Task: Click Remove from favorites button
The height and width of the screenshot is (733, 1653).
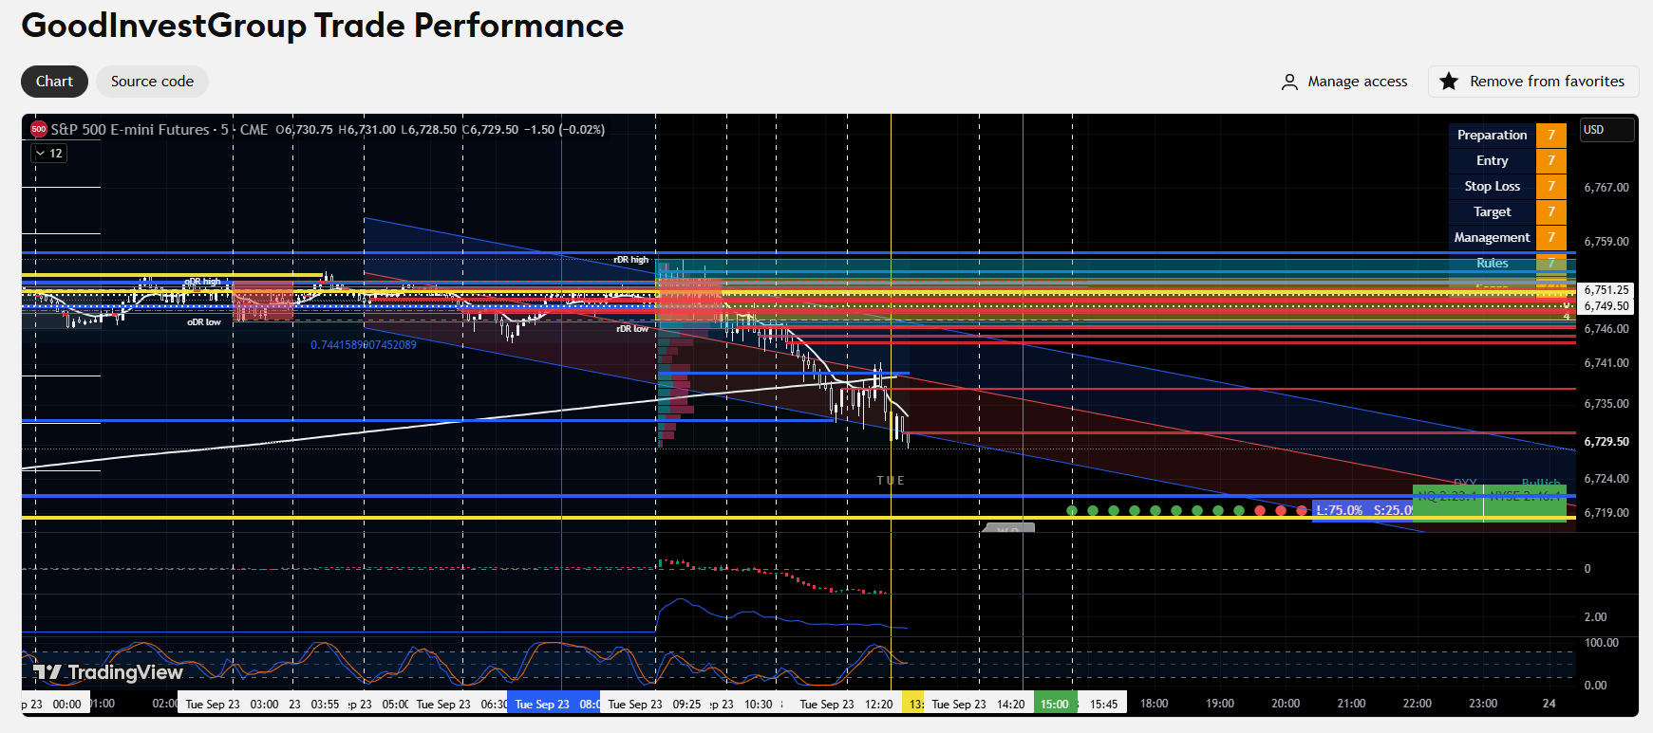Action: (x=1533, y=82)
